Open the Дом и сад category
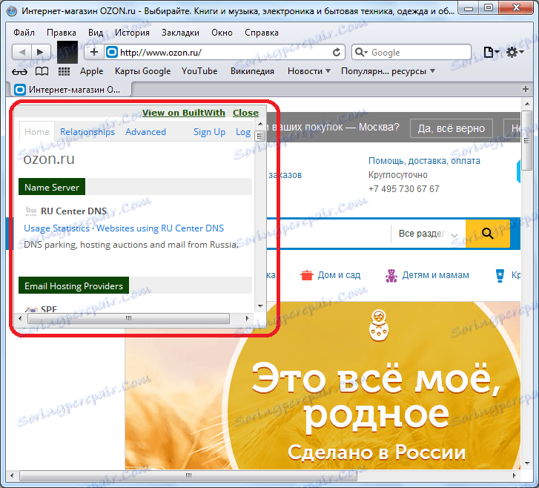 pyautogui.click(x=339, y=275)
